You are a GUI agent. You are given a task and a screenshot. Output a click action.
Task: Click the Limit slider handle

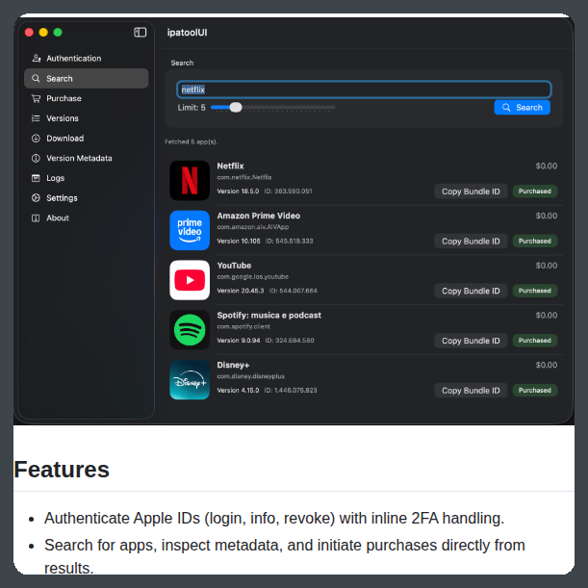pyautogui.click(x=236, y=107)
